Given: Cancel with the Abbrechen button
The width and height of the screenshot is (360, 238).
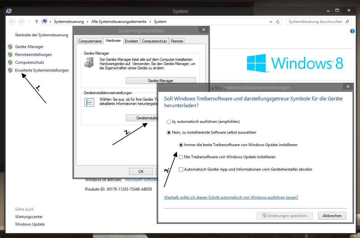Looking at the screenshot, I should [332, 216].
